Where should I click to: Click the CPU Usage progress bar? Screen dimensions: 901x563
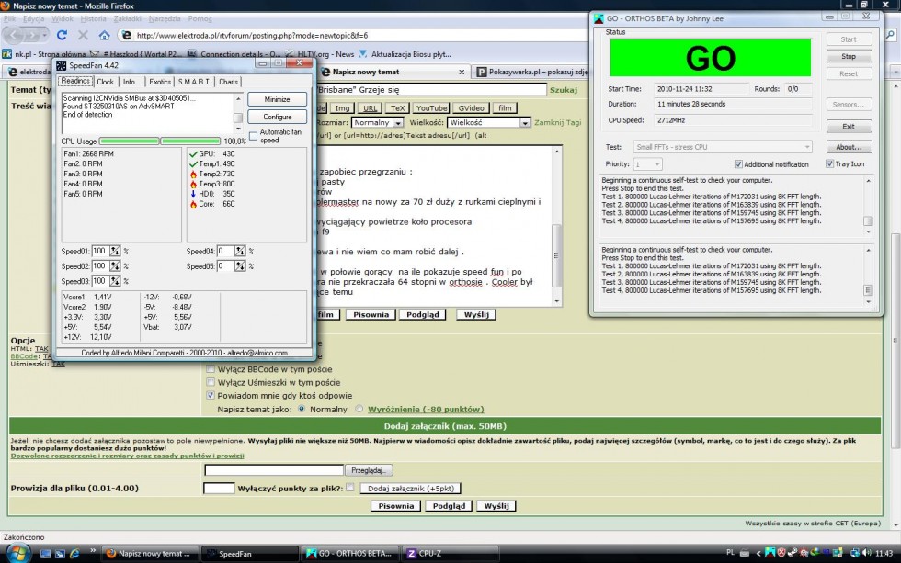pos(160,141)
